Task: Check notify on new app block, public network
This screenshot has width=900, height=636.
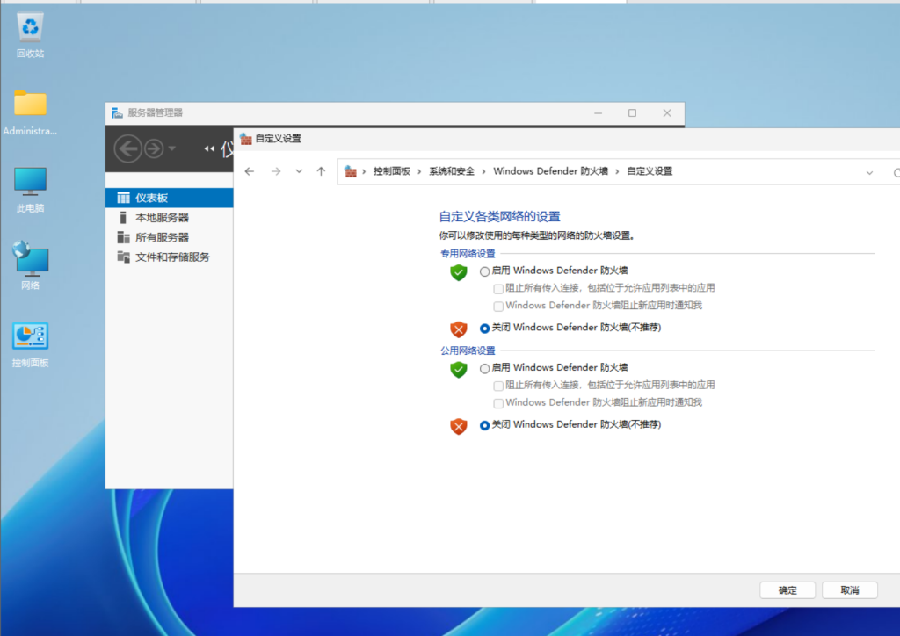Action: click(498, 402)
